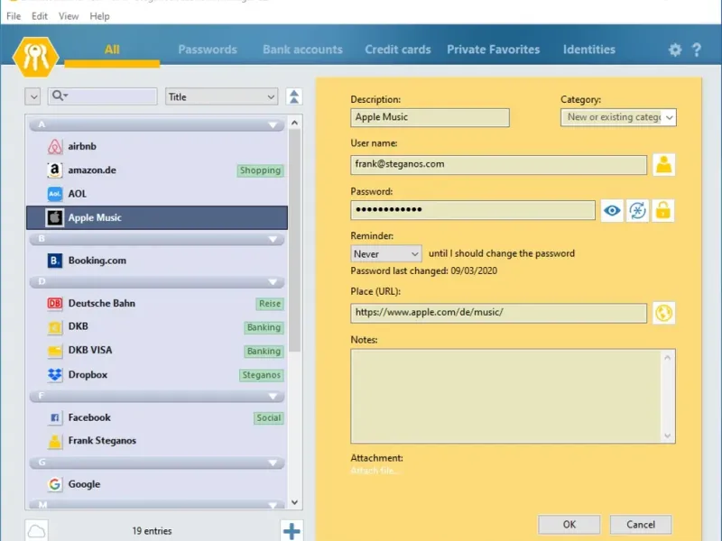The height and width of the screenshot is (541, 722).
Task: Add a new entry with plus icon
Action: (292, 531)
